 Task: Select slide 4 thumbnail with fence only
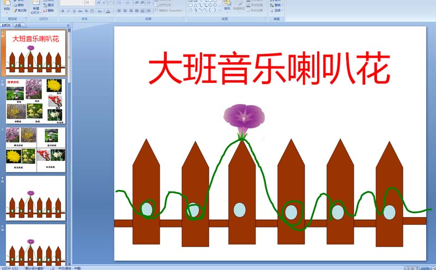pyautogui.click(x=36, y=198)
